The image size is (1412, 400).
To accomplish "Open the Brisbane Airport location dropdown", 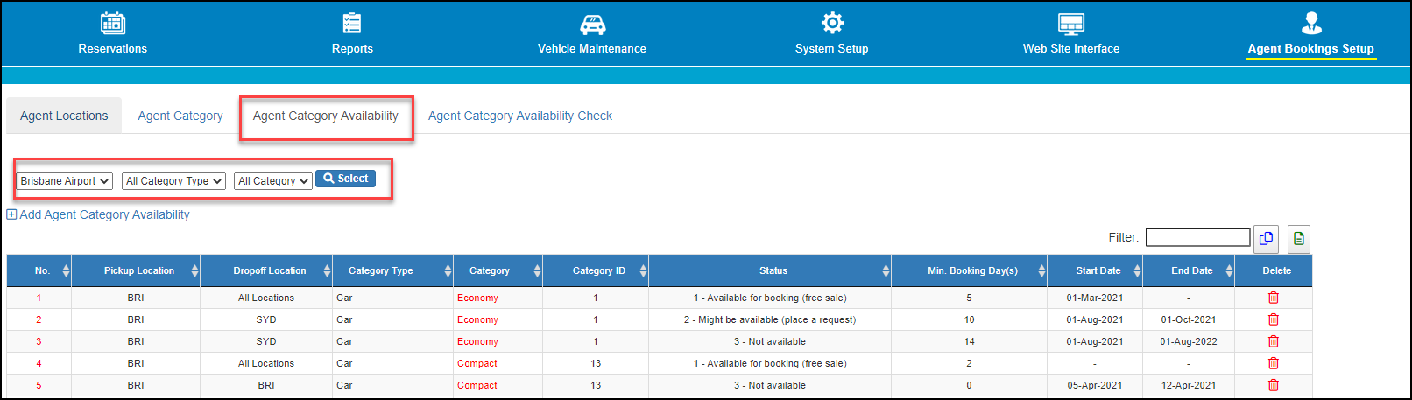I will [65, 181].
